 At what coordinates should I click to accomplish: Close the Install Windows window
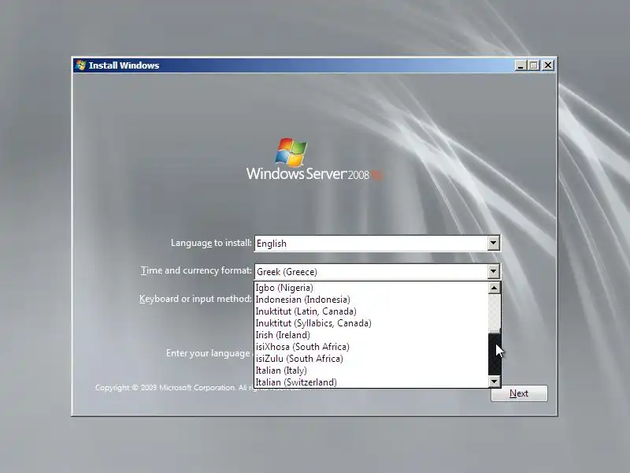coord(548,65)
